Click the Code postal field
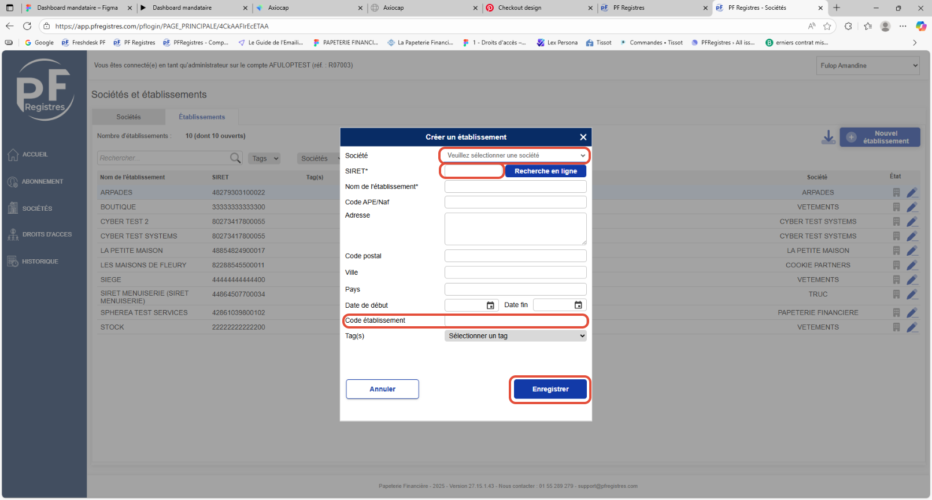Image resolution: width=932 pixels, height=500 pixels. tap(516, 256)
